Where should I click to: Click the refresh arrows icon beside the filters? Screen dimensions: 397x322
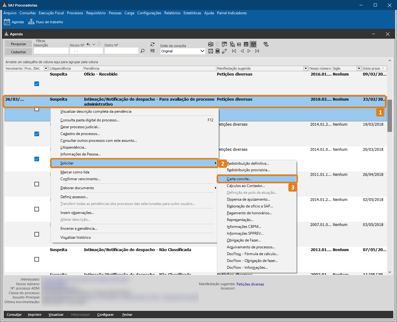152,45
